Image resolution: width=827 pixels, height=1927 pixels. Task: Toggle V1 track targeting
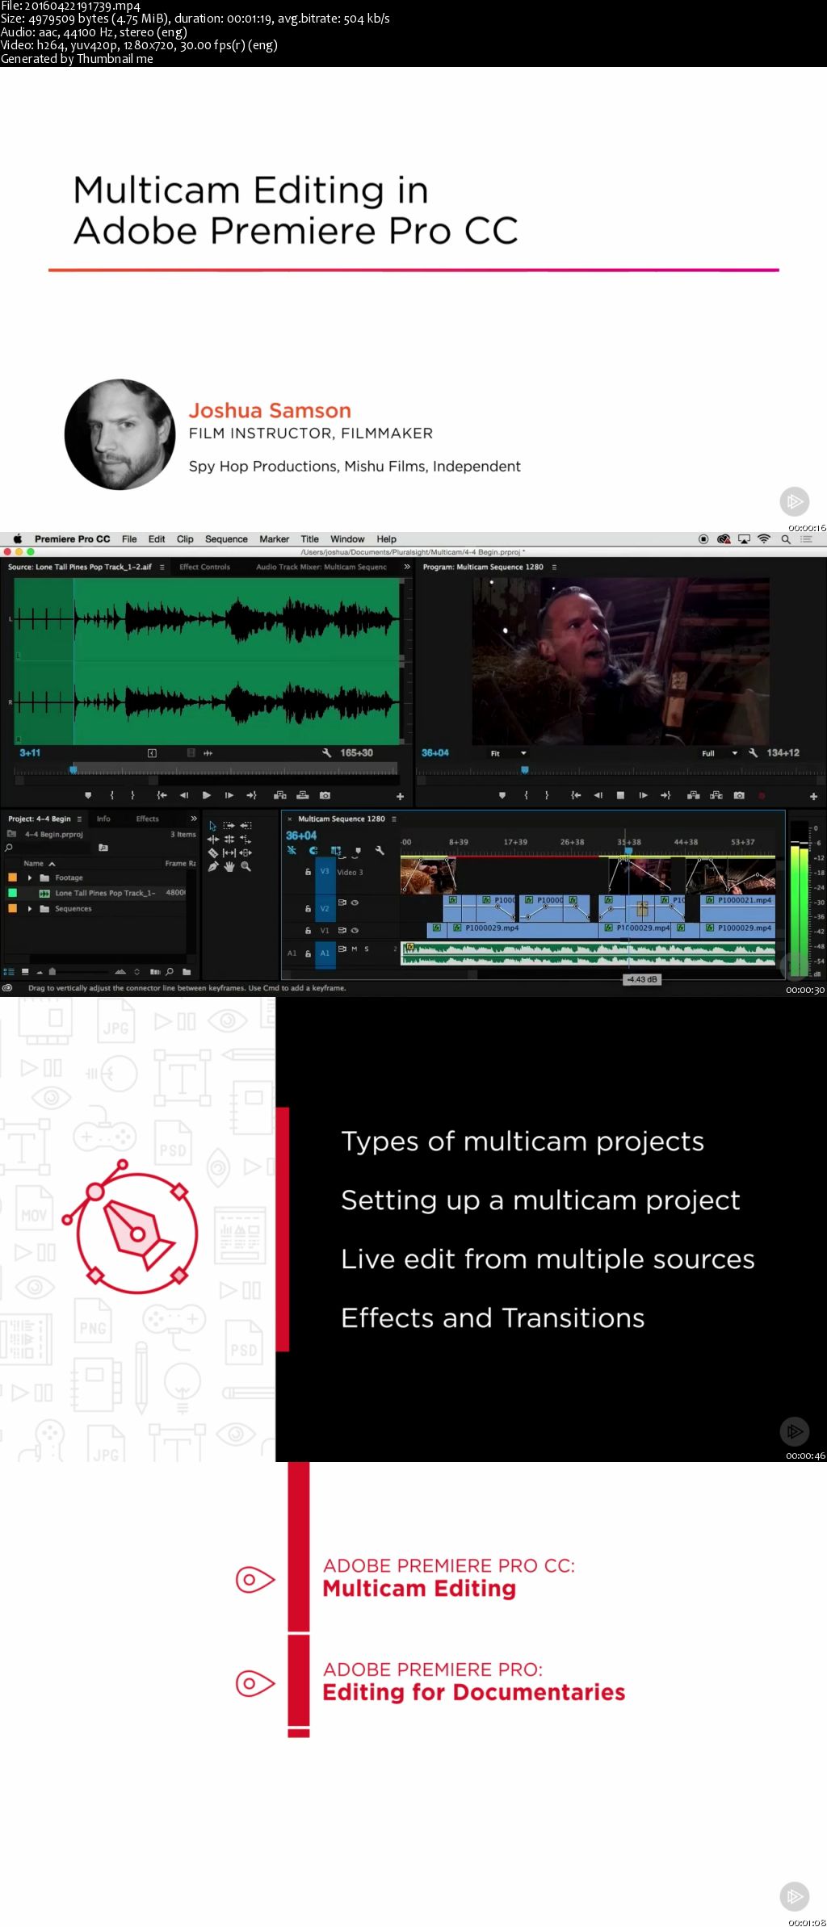coord(325,930)
